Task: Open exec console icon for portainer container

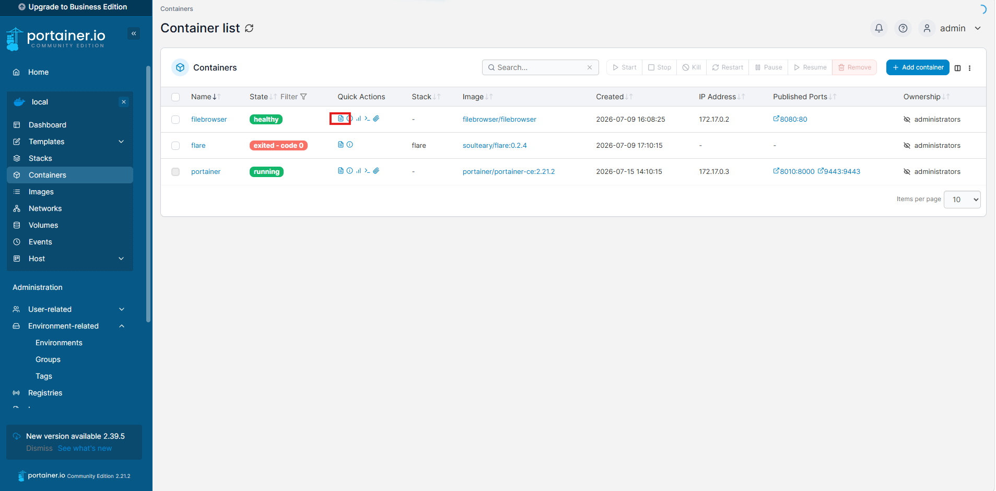Action: (x=367, y=171)
